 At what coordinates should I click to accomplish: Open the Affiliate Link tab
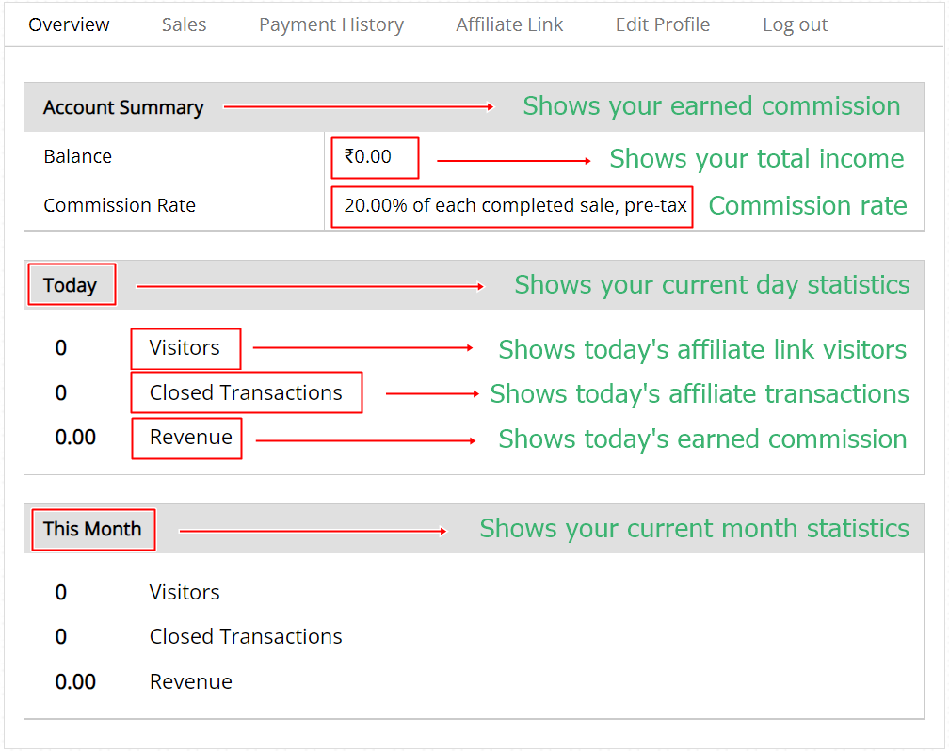coord(509,24)
